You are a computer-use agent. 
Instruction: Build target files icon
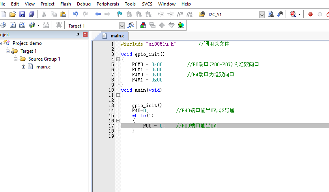click(13, 25)
